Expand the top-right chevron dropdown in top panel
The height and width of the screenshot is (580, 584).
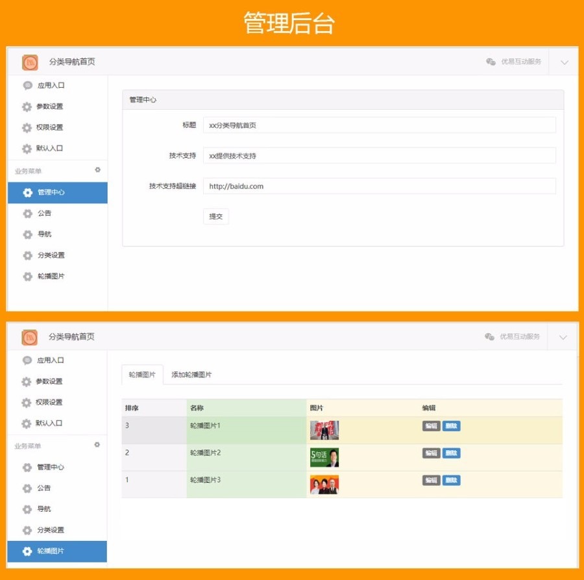coord(565,62)
